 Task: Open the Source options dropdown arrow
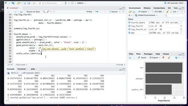tap(120, 12)
